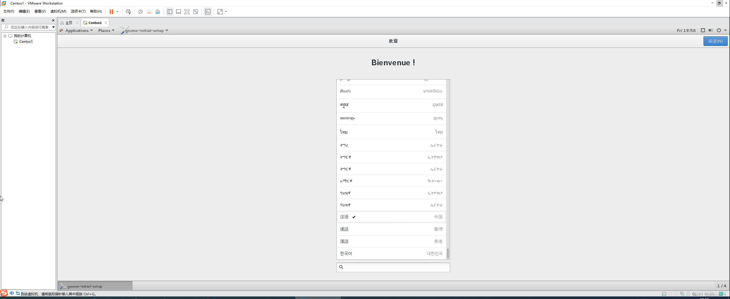Toggle the 中 Chinese input mode indicator
Screen dimensions: 730x299
pos(12,293)
